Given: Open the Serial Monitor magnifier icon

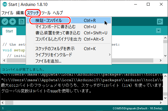Looking at the screenshot, I should 160,22.
